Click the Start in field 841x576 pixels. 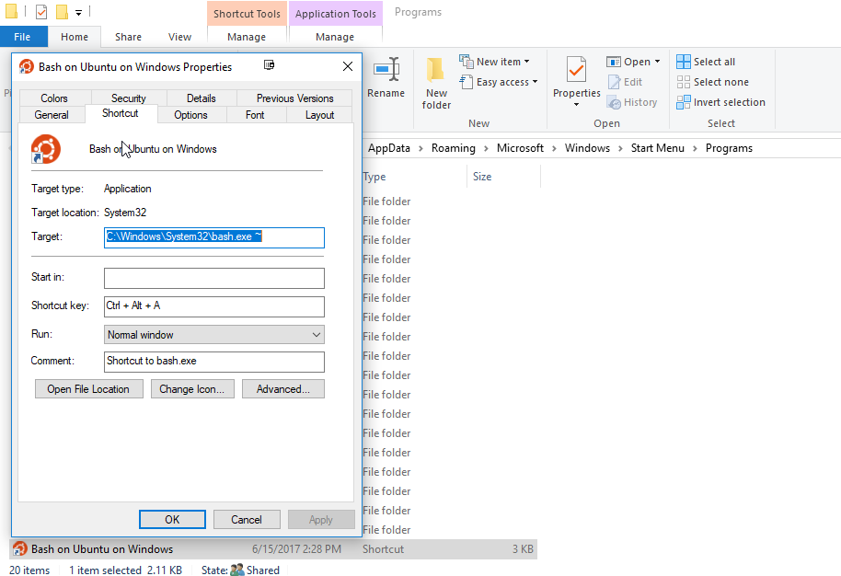214,279
